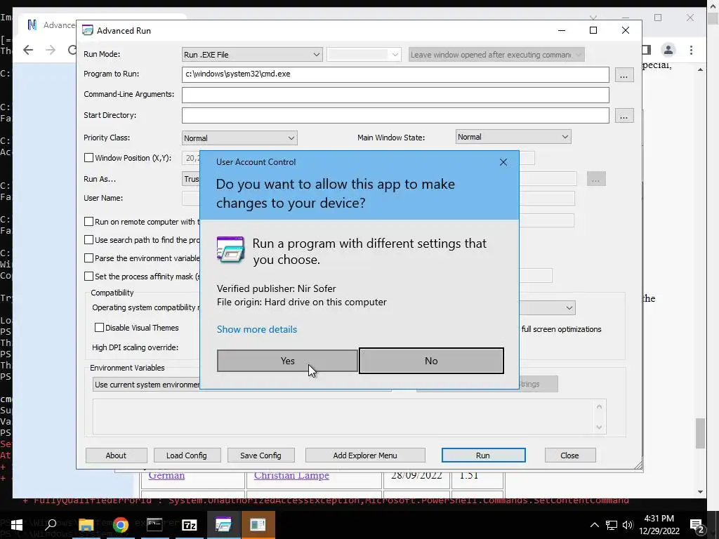Open network status tray icon

[x=612, y=525]
